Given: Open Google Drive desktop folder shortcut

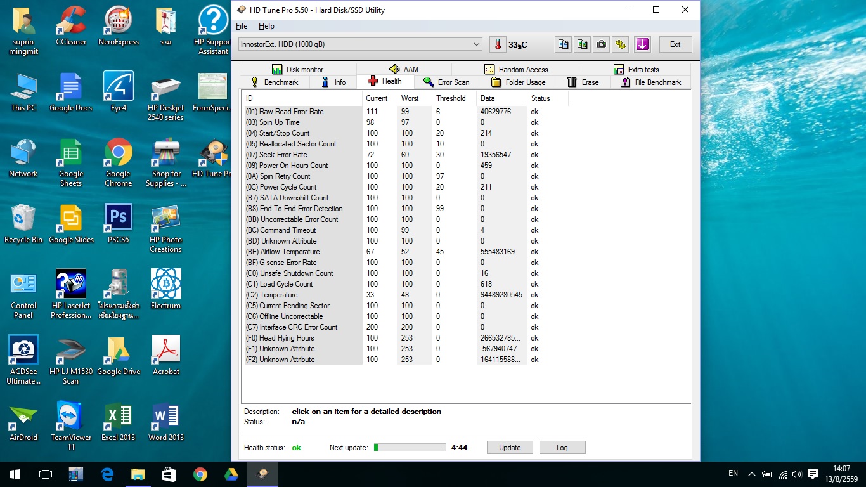Looking at the screenshot, I should coord(119,355).
